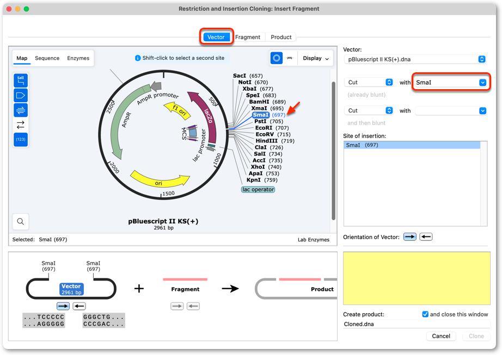Set vector orientation to reverse arrow
This screenshot has height=355, width=502.
point(426,237)
